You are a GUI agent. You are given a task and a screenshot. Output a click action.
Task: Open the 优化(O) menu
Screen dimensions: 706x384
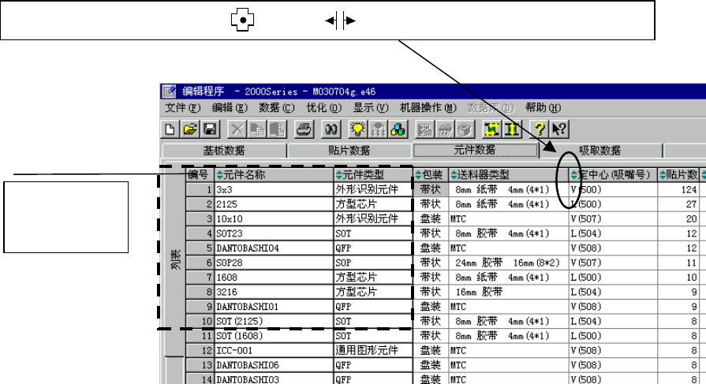pyautogui.click(x=324, y=108)
